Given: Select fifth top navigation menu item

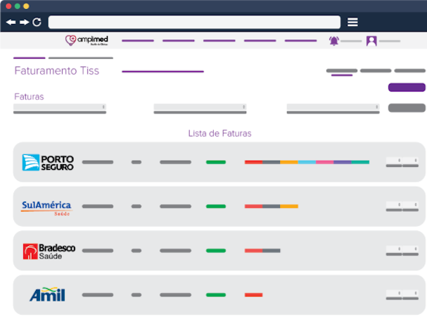Looking at the screenshot, I should (x=300, y=41).
